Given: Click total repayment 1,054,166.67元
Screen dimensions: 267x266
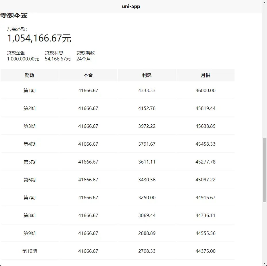Looking at the screenshot, I should (39, 38).
